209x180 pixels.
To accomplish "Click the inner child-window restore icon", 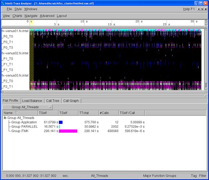I will (x=202, y=9).
